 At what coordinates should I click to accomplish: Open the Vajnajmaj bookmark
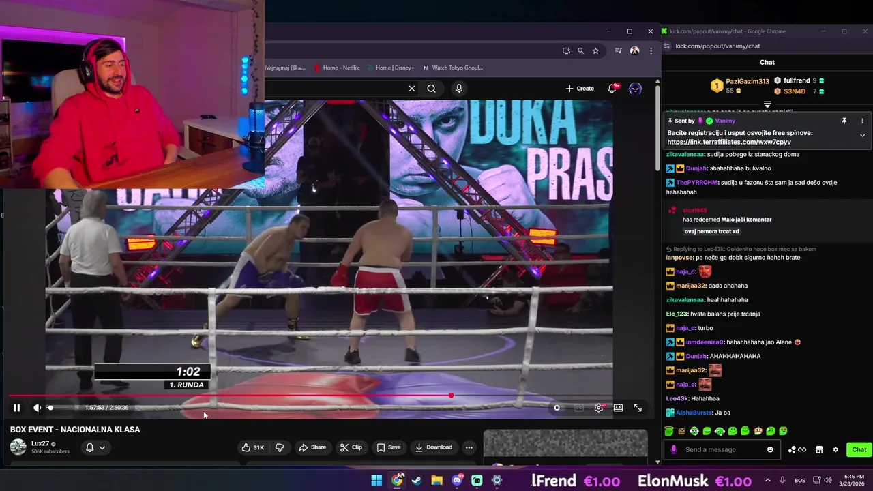point(285,68)
